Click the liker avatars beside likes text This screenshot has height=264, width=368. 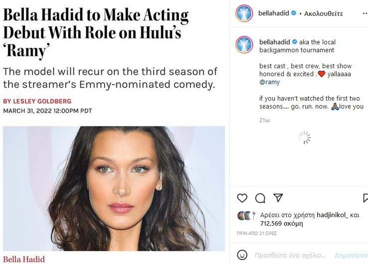247,215
